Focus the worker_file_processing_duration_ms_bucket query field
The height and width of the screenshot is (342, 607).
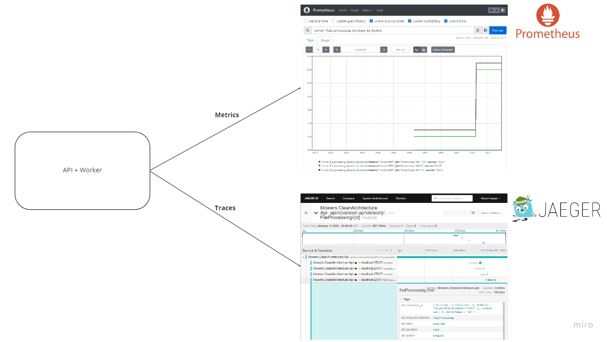pyautogui.click(x=393, y=30)
